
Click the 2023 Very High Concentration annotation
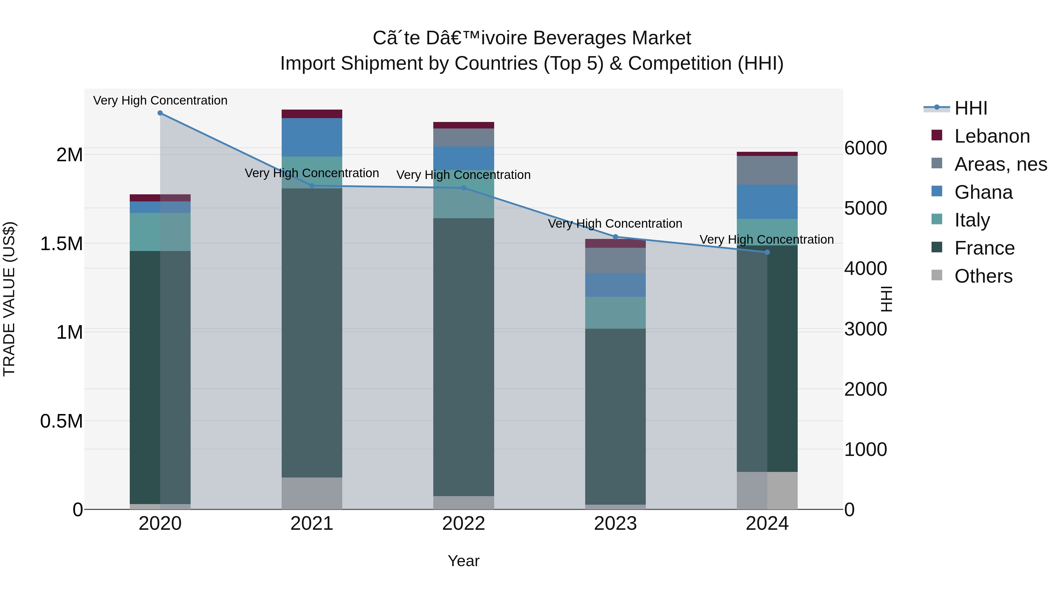pyautogui.click(x=615, y=224)
